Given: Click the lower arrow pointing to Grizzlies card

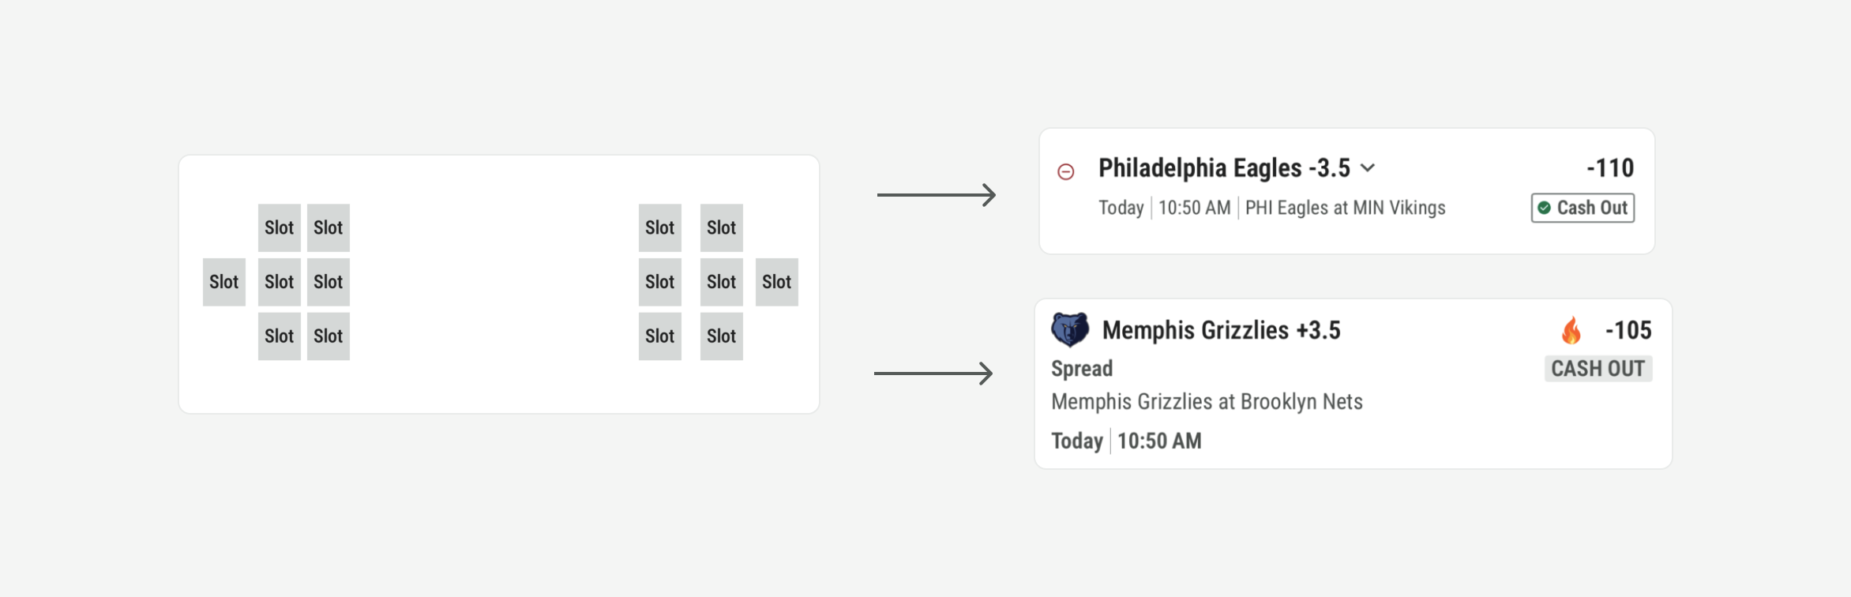Looking at the screenshot, I should click(x=933, y=374).
